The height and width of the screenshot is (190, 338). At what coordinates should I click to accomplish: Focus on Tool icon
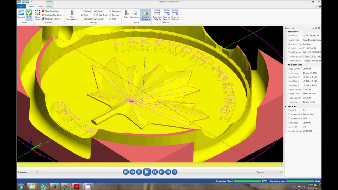[126, 14]
